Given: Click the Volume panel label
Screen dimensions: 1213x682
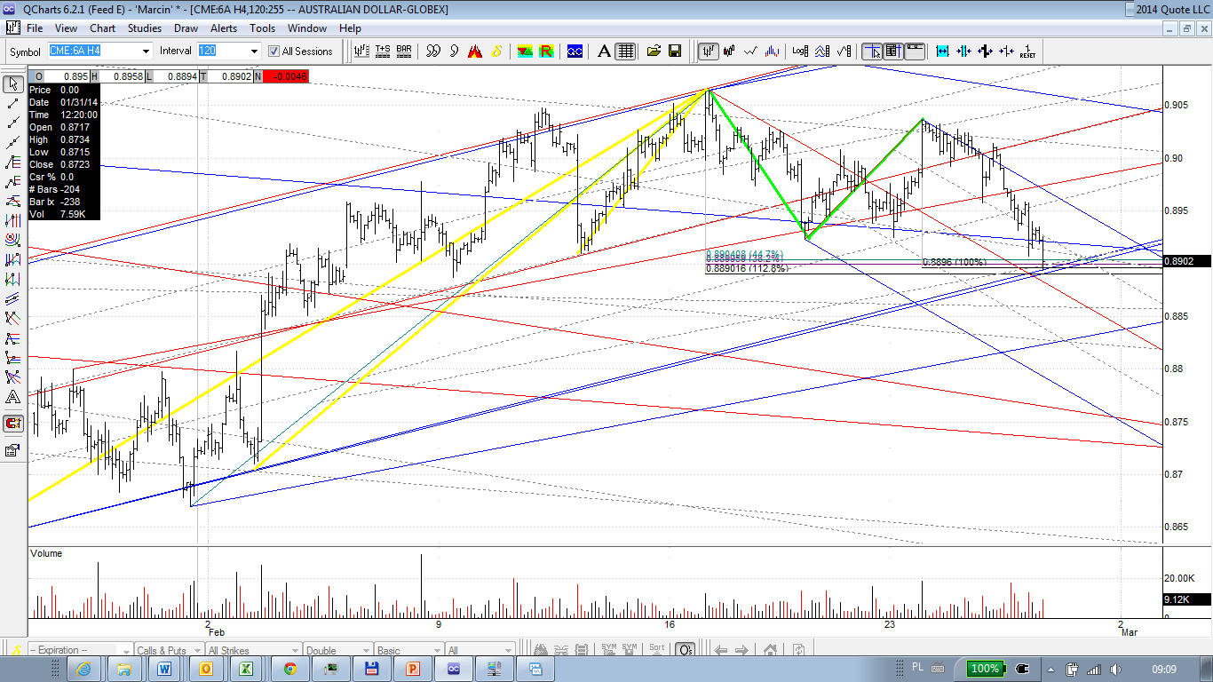Looking at the screenshot, I should [x=46, y=553].
